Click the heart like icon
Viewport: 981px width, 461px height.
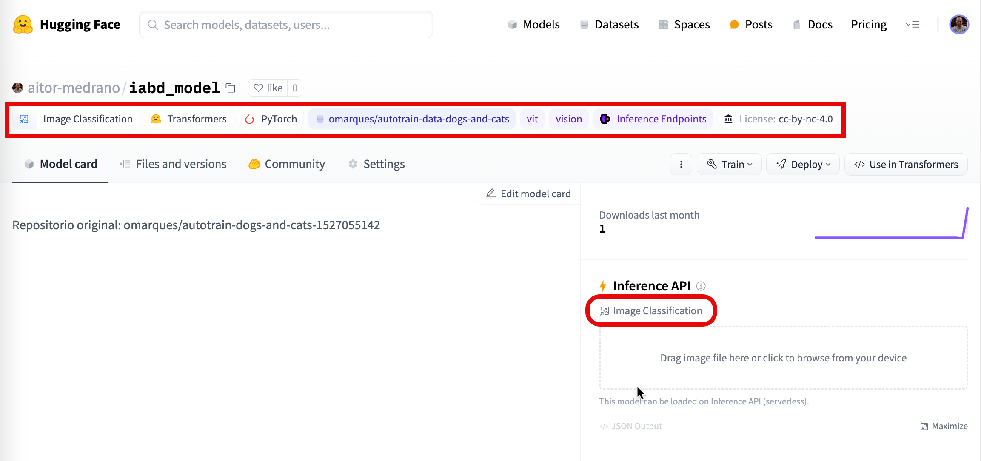click(258, 88)
